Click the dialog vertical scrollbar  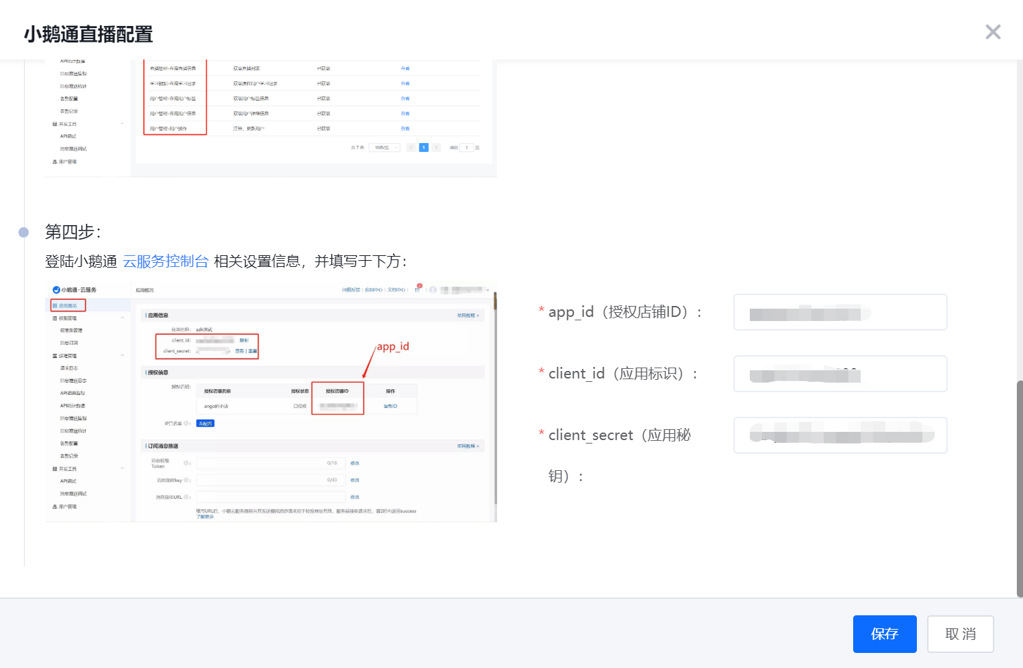[x=1019, y=489]
